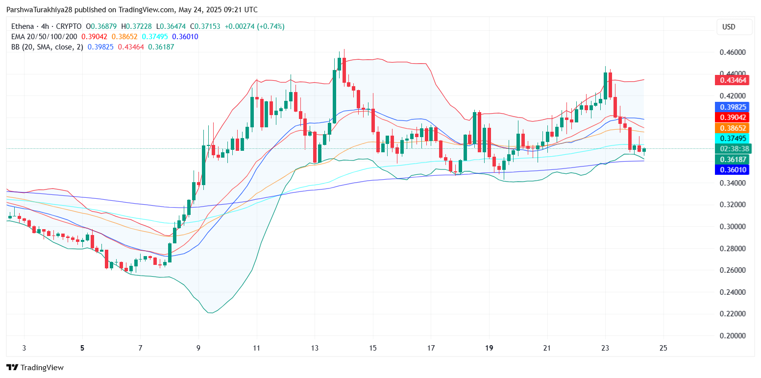
Task: Click the 25 date marker on time axis
Action: pyautogui.click(x=663, y=348)
